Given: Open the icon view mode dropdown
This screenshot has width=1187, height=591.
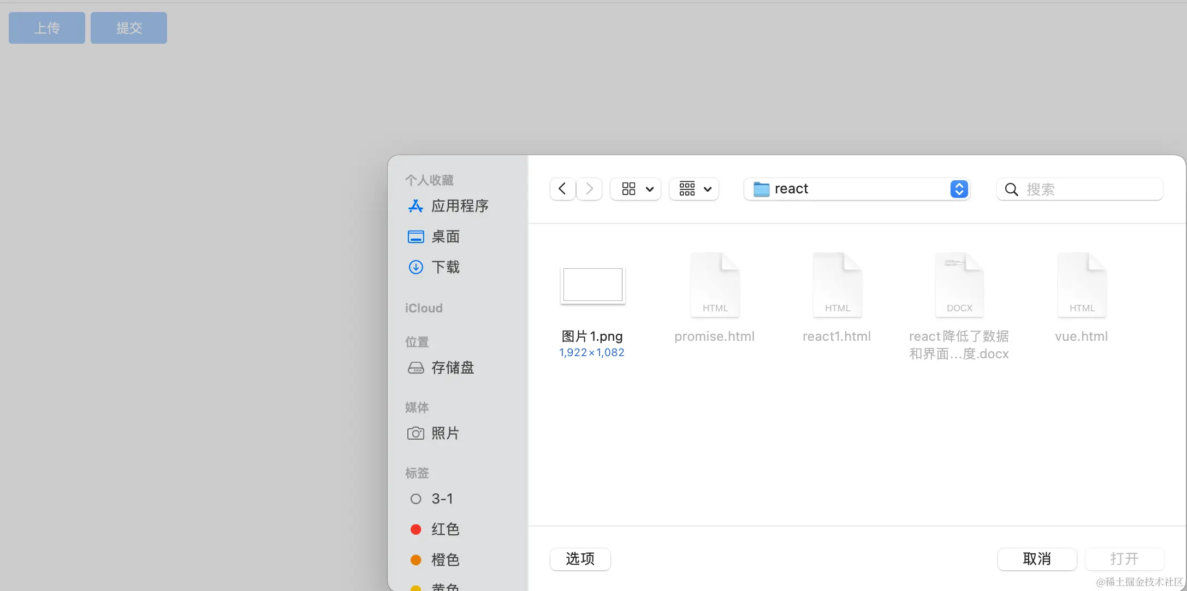Looking at the screenshot, I should [x=636, y=189].
